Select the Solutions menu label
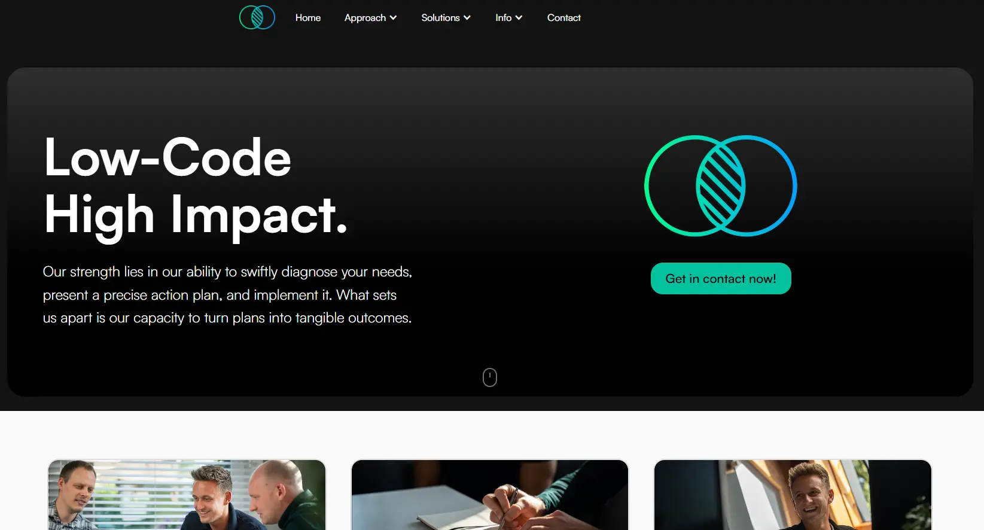This screenshot has height=530, width=984. click(x=440, y=18)
